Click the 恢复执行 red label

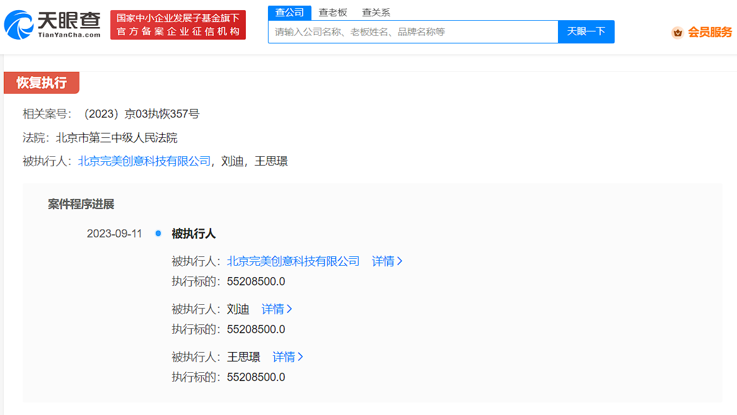[x=42, y=82]
